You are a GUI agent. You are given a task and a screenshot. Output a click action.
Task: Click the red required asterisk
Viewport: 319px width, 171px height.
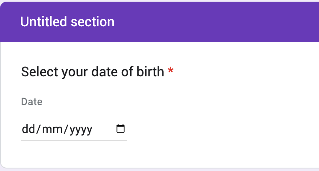click(x=170, y=70)
